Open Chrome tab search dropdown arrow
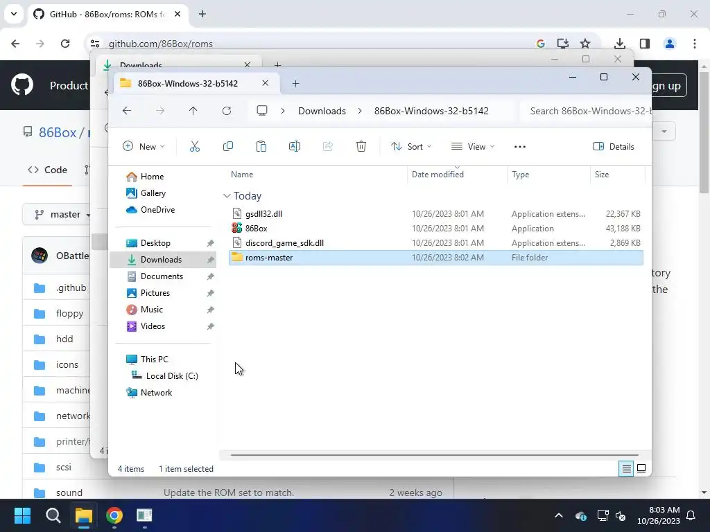 pos(14,14)
